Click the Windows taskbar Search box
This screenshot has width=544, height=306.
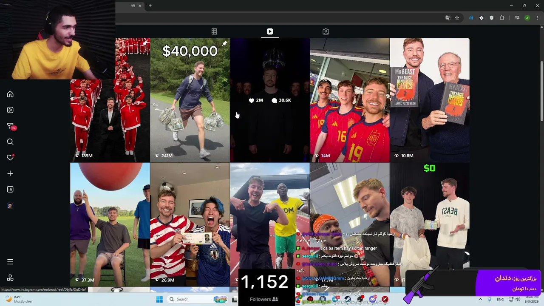(x=197, y=299)
